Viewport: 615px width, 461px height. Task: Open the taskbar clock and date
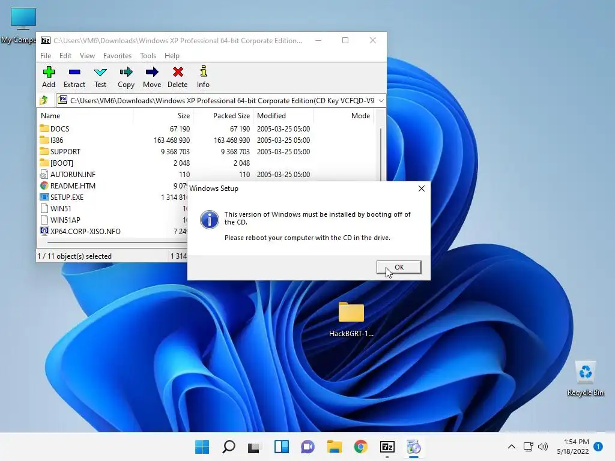click(572, 447)
